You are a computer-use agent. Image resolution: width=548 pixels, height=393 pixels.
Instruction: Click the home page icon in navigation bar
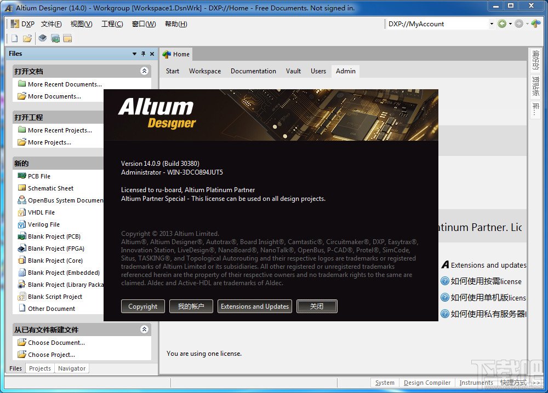[x=536, y=24]
